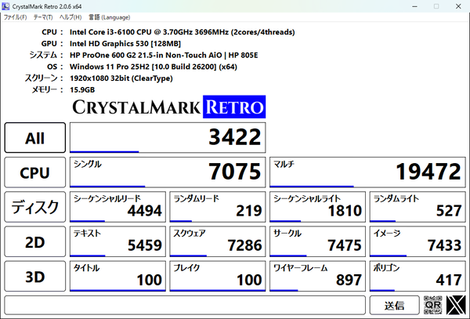Viewport: 470px width, 319px height.
Task: Select the シーケンシャルリード score 4494
Action: [145, 211]
